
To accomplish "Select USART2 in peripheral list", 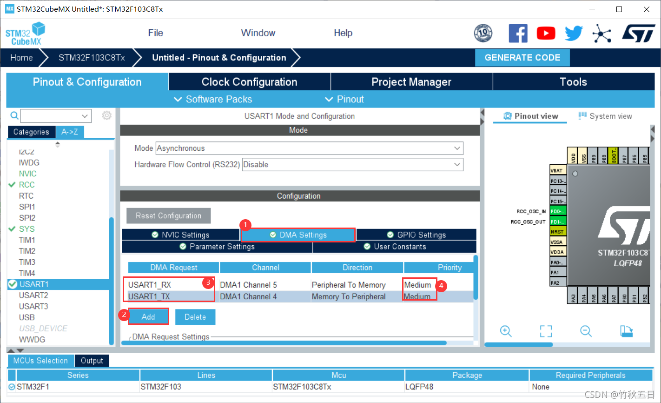I will 33,296.
